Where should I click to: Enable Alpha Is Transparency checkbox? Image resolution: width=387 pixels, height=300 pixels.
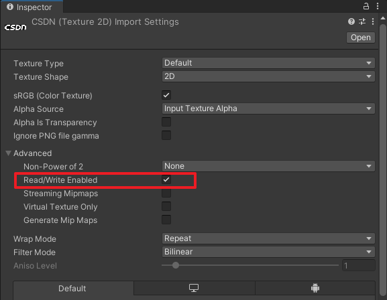click(x=166, y=122)
